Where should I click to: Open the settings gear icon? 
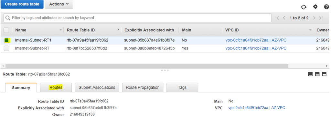pos(315,7)
